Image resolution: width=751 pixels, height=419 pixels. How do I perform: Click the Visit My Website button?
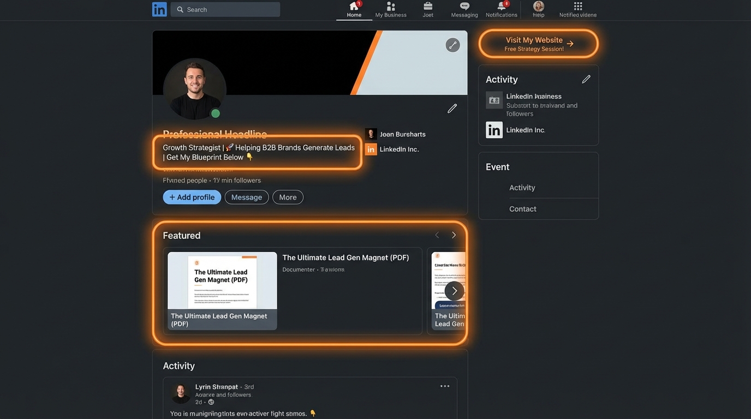click(538, 43)
